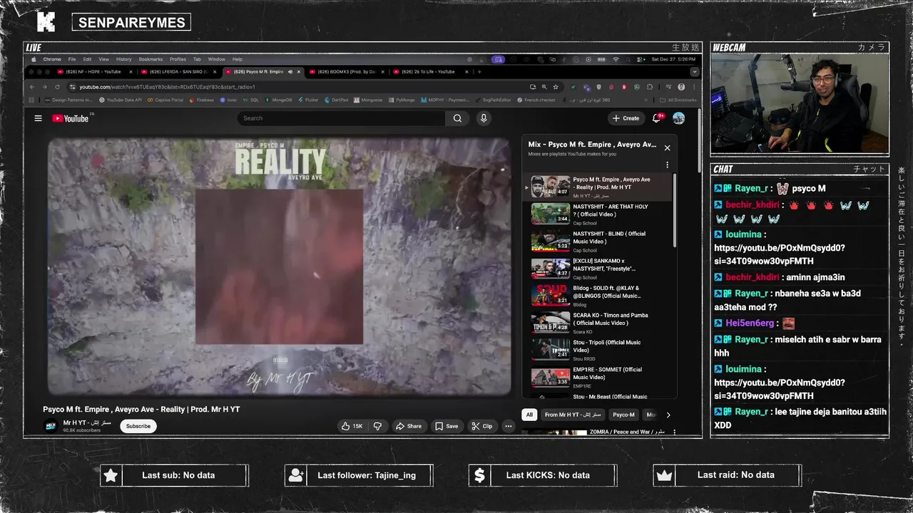This screenshot has width=913, height=513.
Task: Open the Firebase bookmark
Action: pyautogui.click(x=202, y=100)
